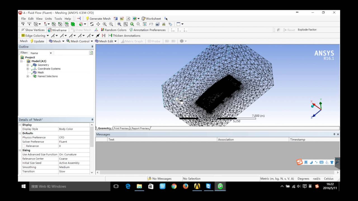Open the Worksheet view
This screenshot has height=201, width=358.
pos(151,19)
